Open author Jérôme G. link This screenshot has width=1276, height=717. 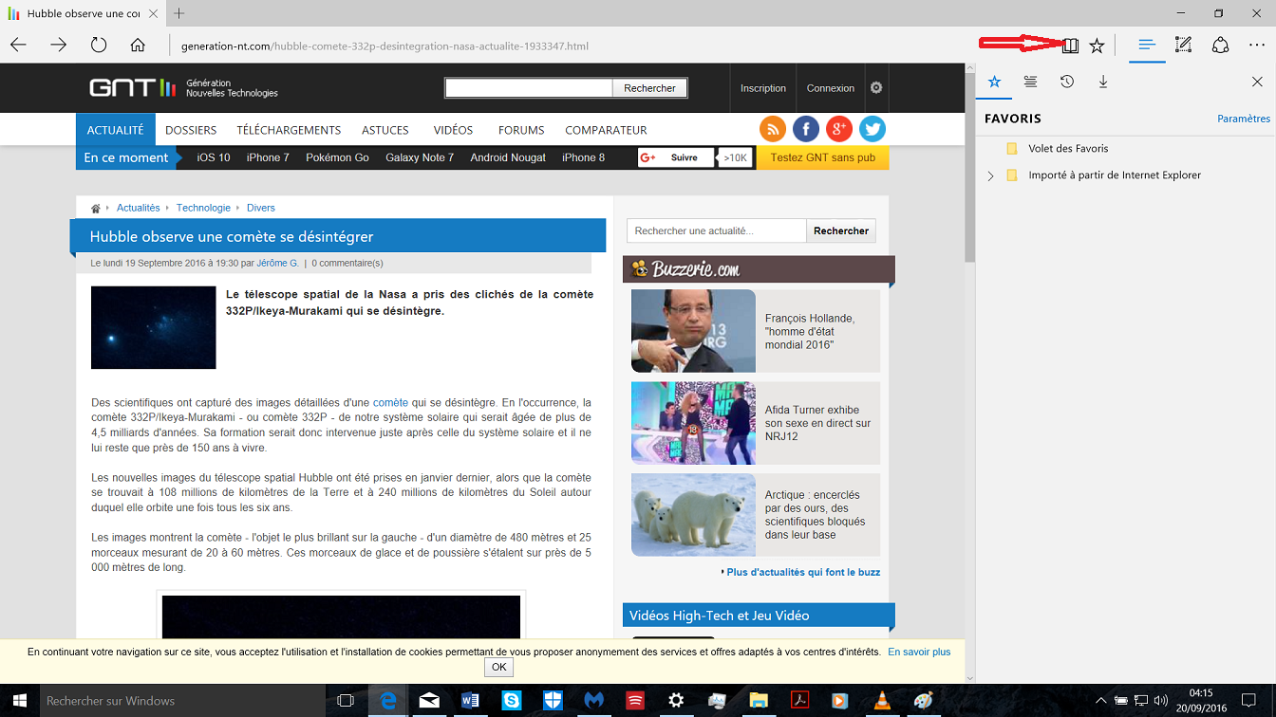pos(277,263)
